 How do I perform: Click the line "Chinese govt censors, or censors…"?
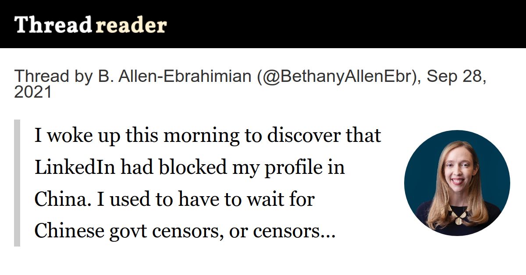pyautogui.click(x=185, y=231)
